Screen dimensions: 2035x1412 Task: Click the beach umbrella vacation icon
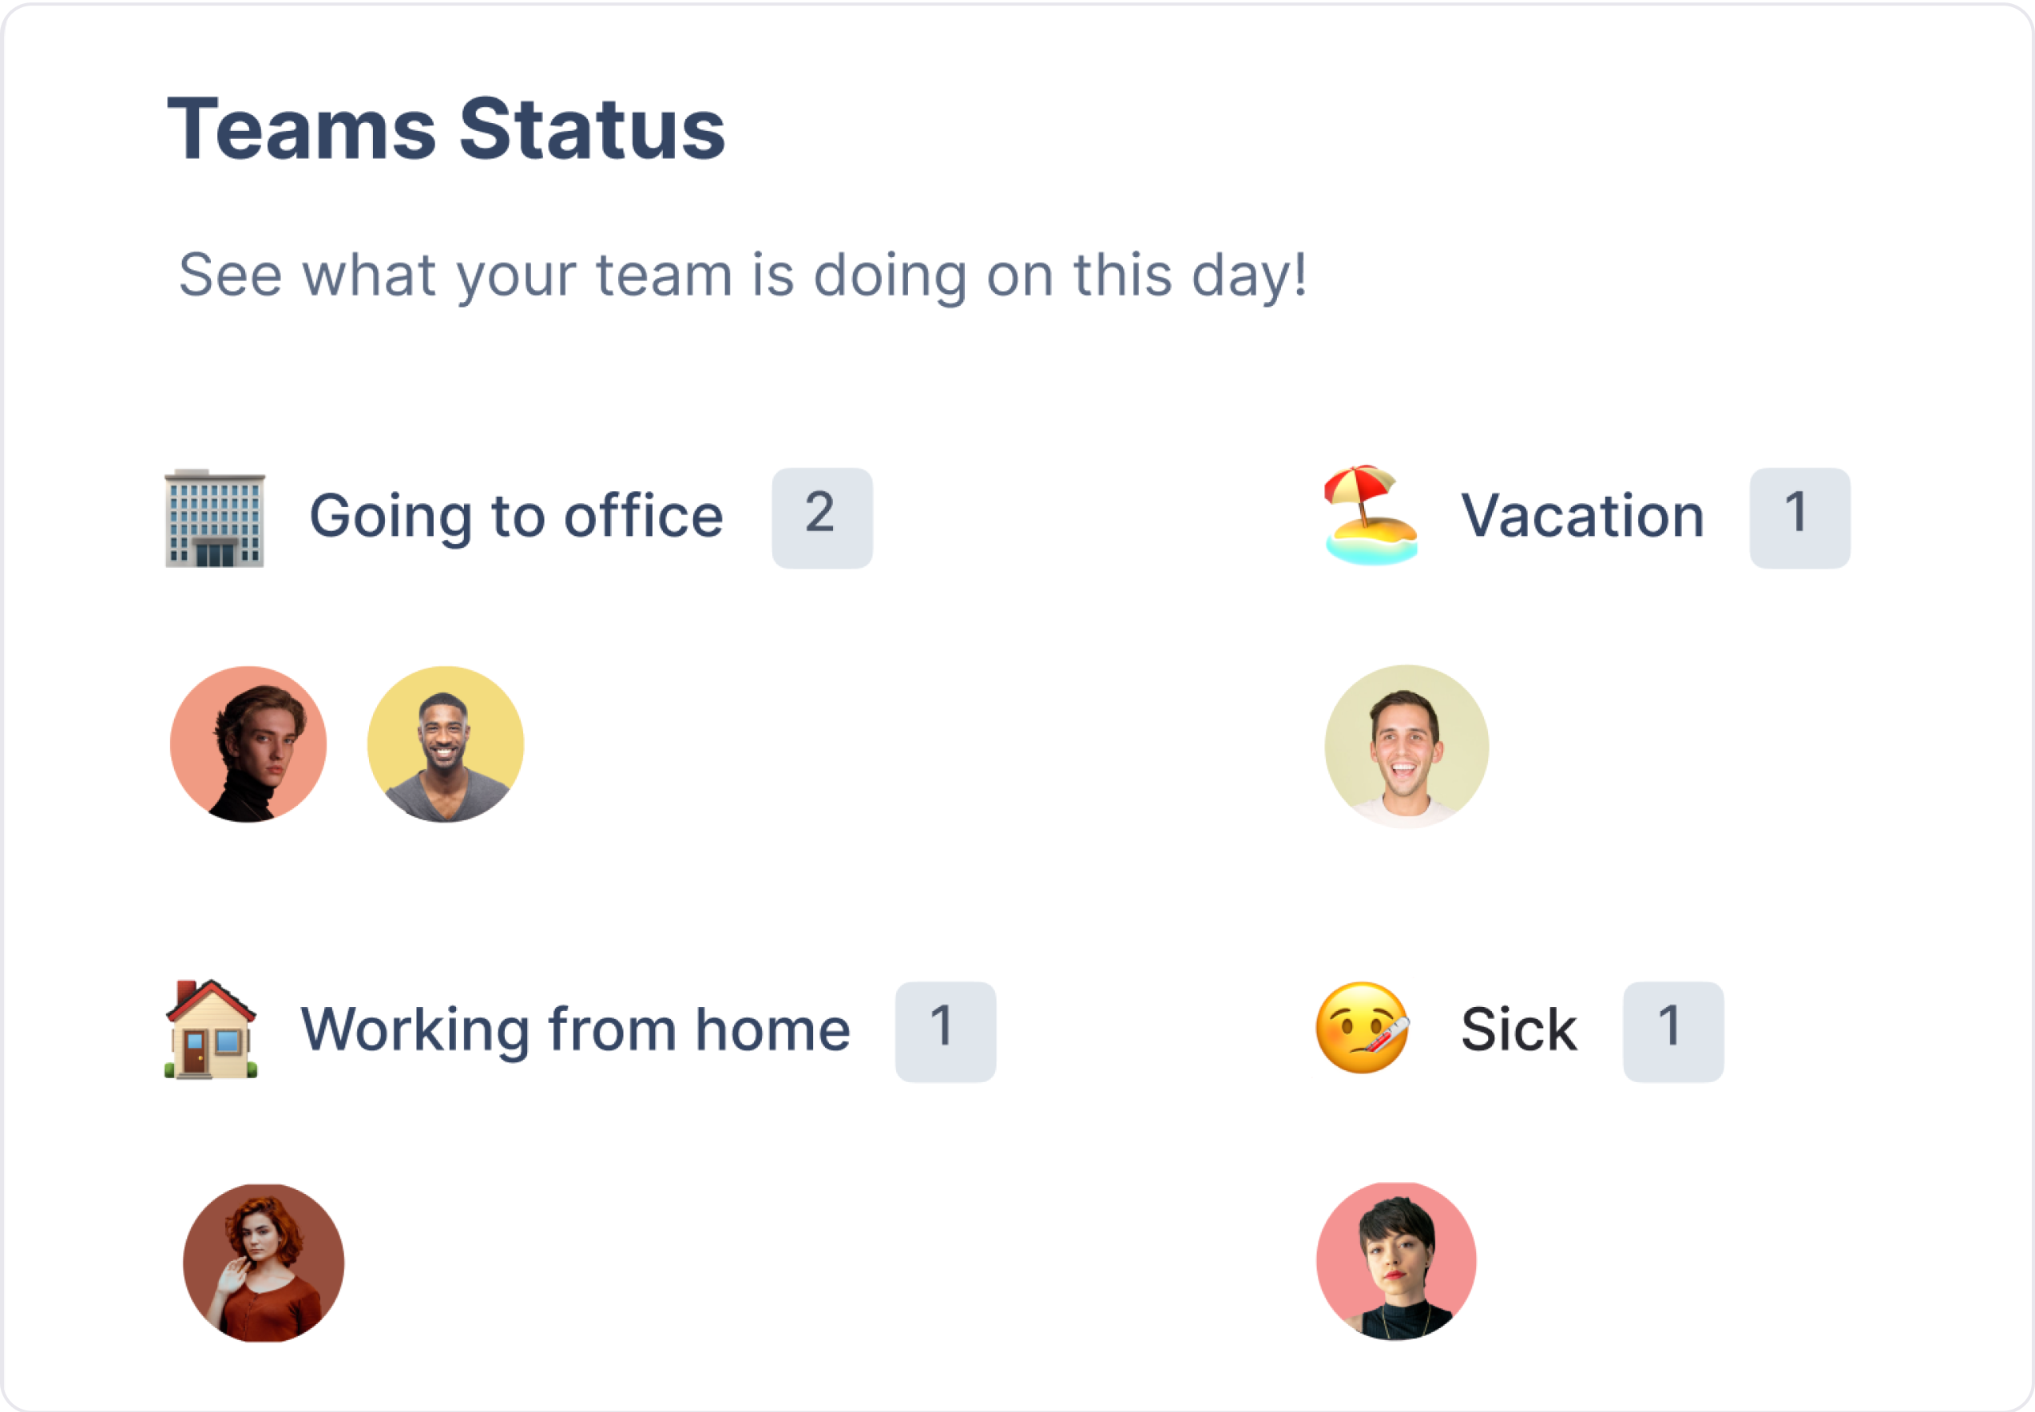click(x=1371, y=514)
